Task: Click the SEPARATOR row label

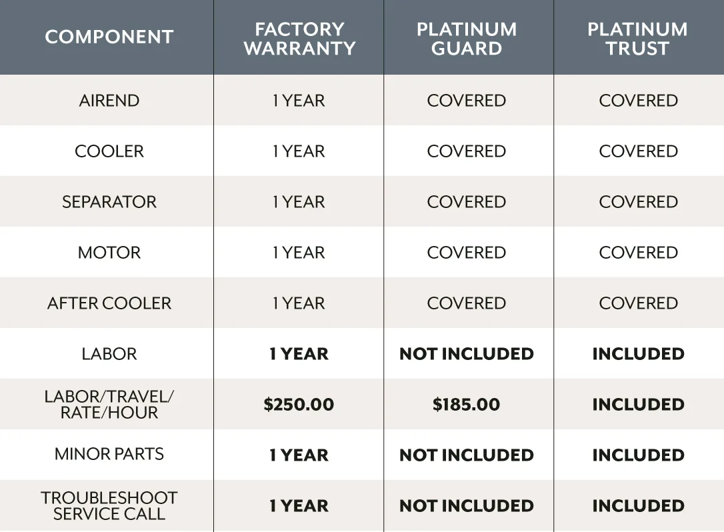Action: [x=109, y=202]
